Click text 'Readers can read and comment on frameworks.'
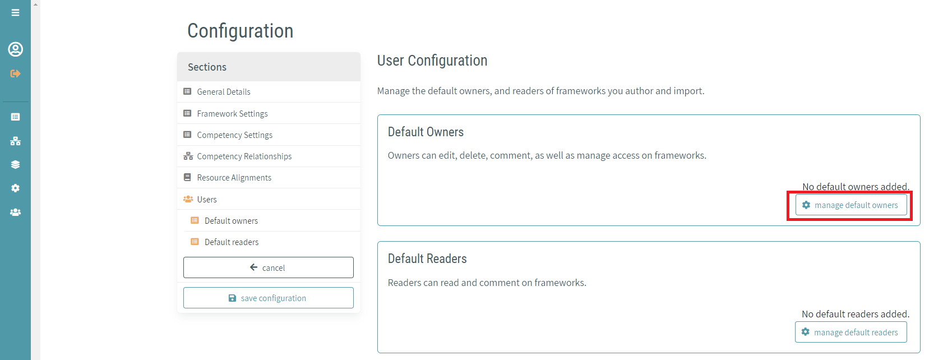929x360 pixels. point(487,283)
